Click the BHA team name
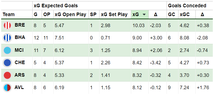Image resolution: width=213 pixels, height=94 pixels. (x=20, y=37)
